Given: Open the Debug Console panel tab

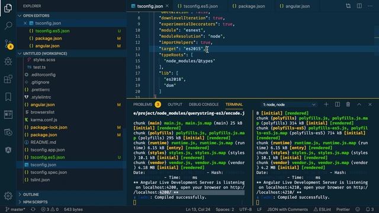Looking at the screenshot, I should coord(204,104).
